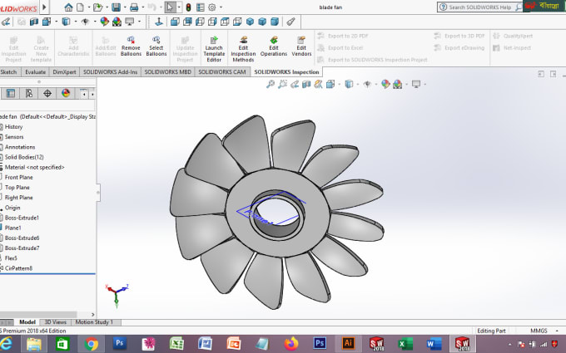
Task: Create a new document
Action: [80, 7]
